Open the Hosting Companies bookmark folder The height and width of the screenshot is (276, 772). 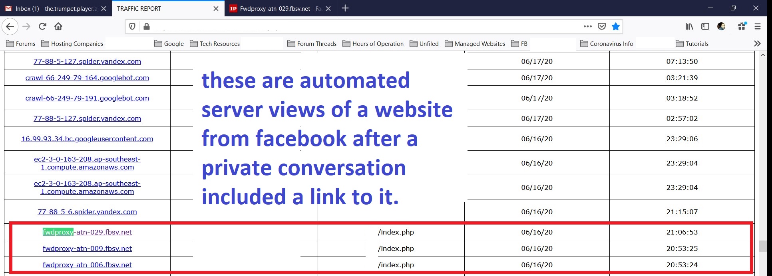click(x=72, y=43)
